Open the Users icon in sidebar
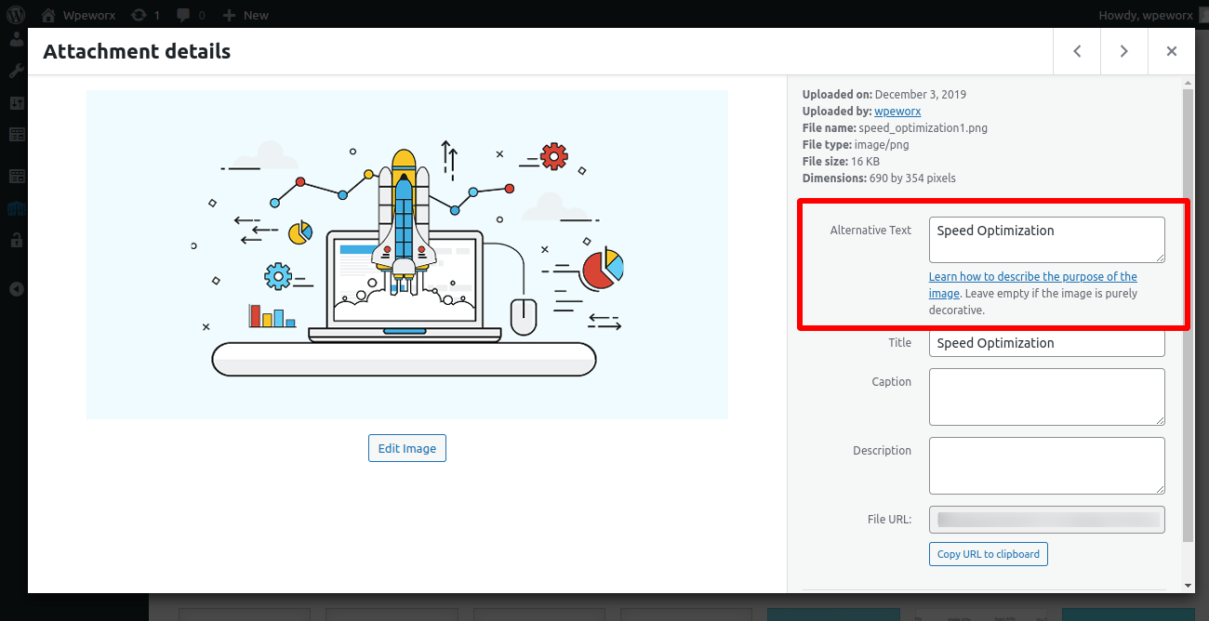Viewport: 1209px width, 621px height. coord(17,40)
